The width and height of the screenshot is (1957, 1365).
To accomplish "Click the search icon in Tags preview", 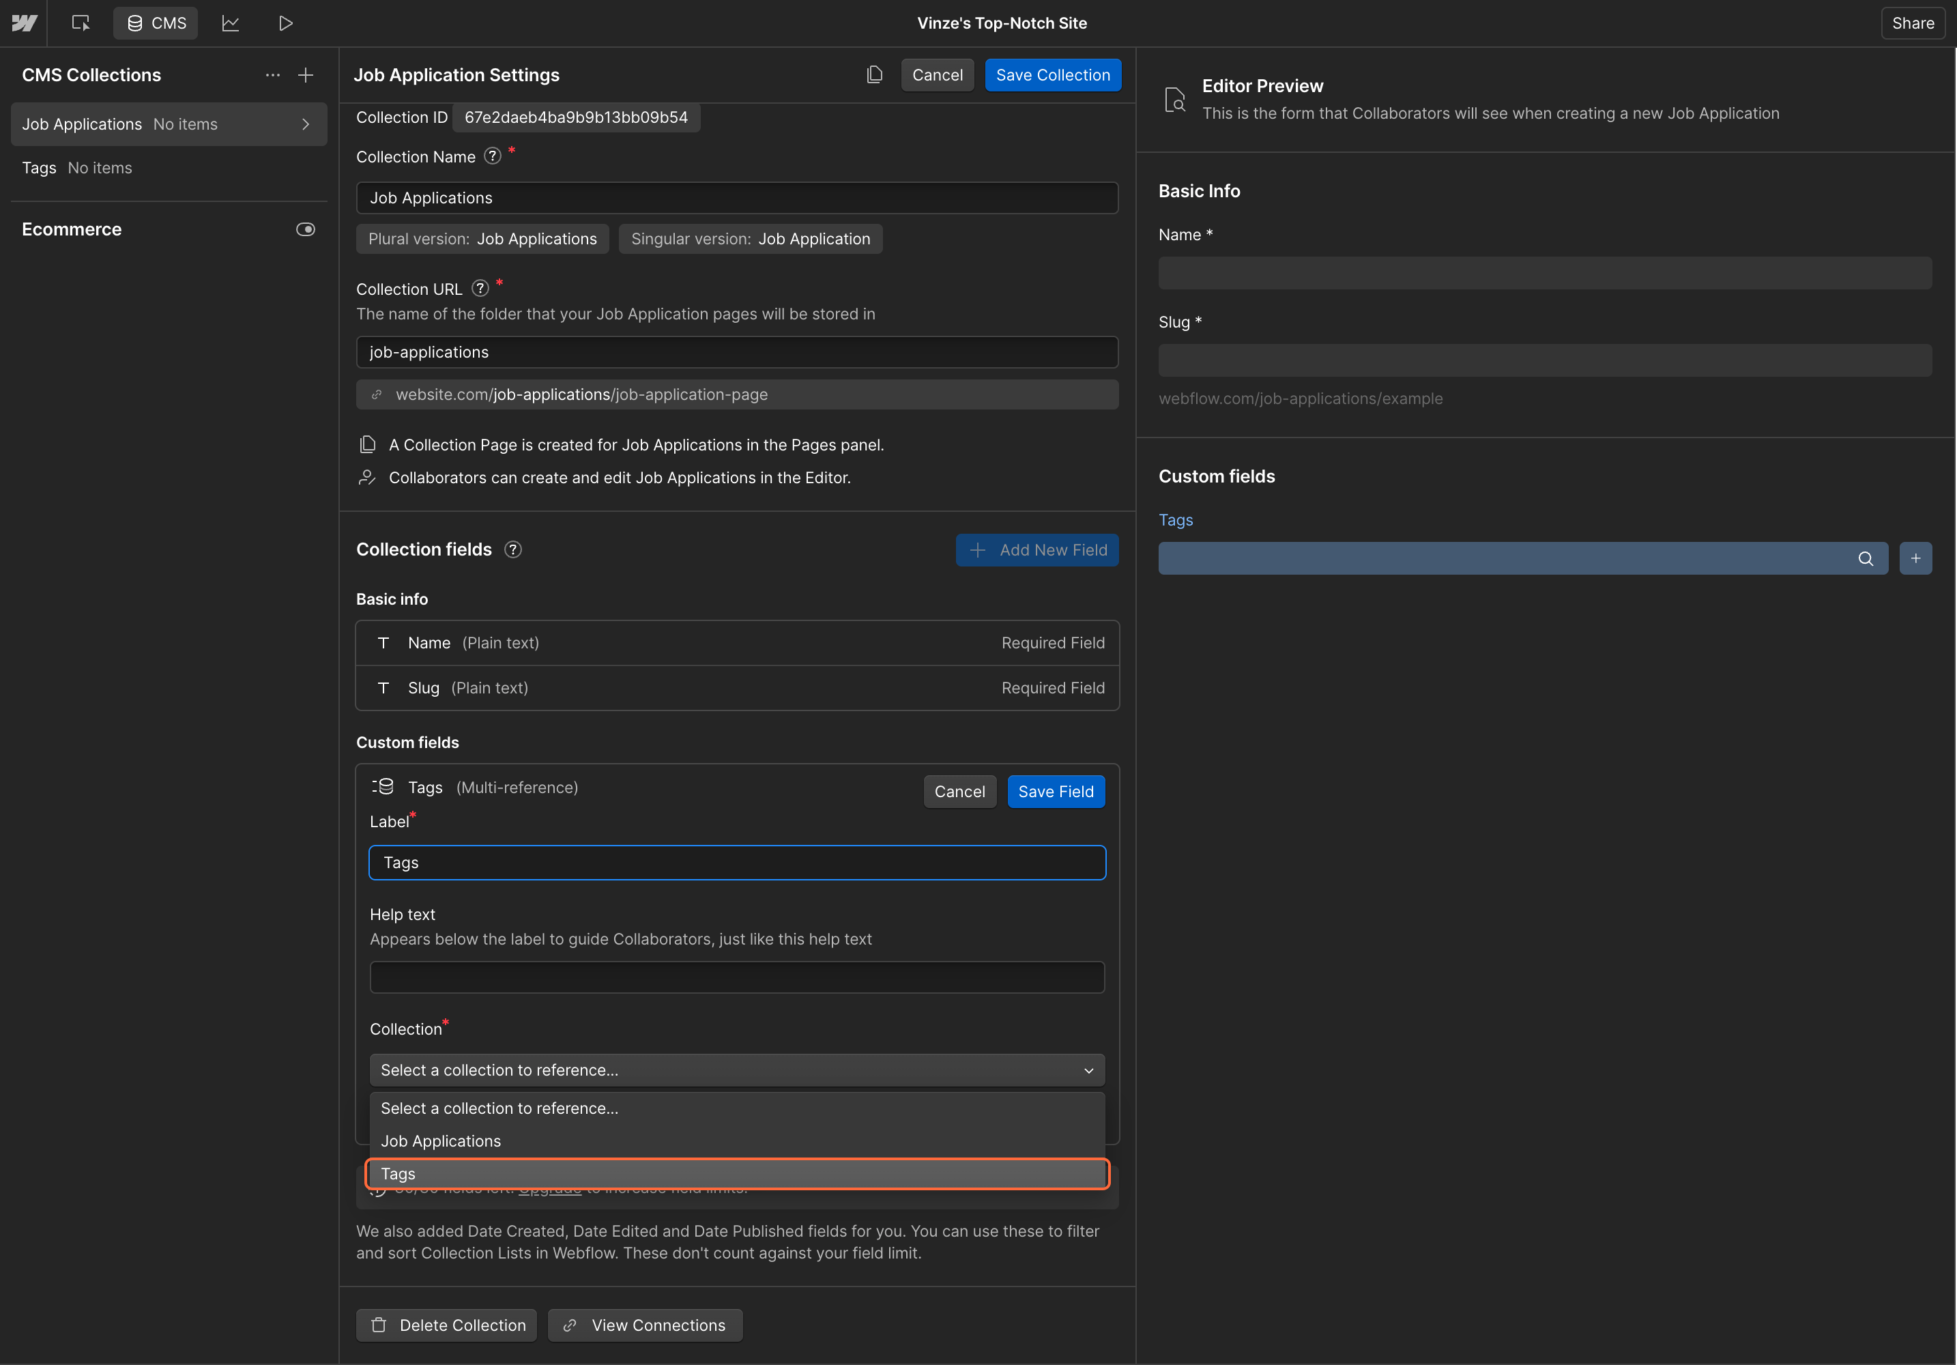I will click(x=1866, y=558).
